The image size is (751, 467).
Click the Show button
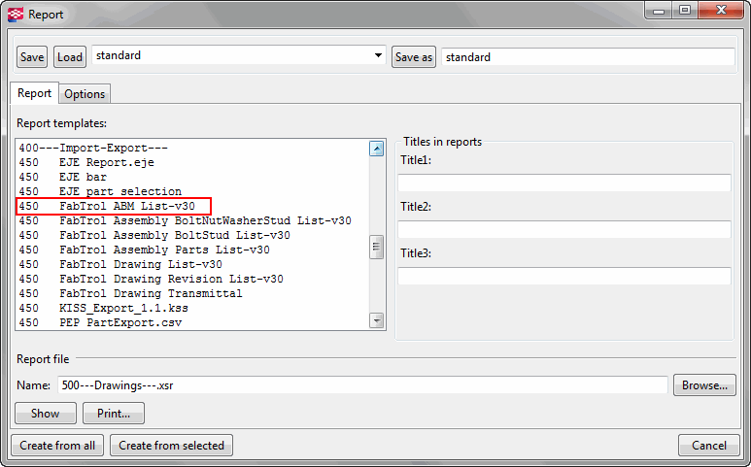46,413
